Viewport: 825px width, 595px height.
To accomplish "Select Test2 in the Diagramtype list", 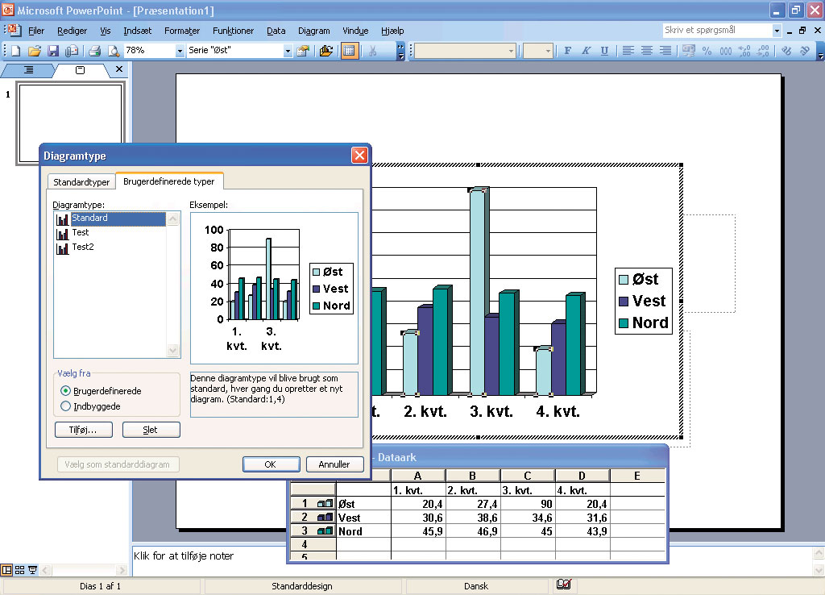I will coord(82,247).
